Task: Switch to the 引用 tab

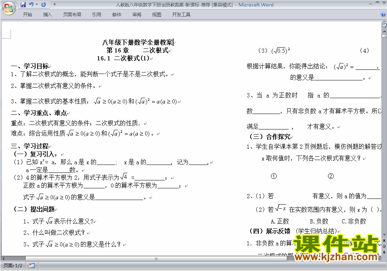Action: 96,15
